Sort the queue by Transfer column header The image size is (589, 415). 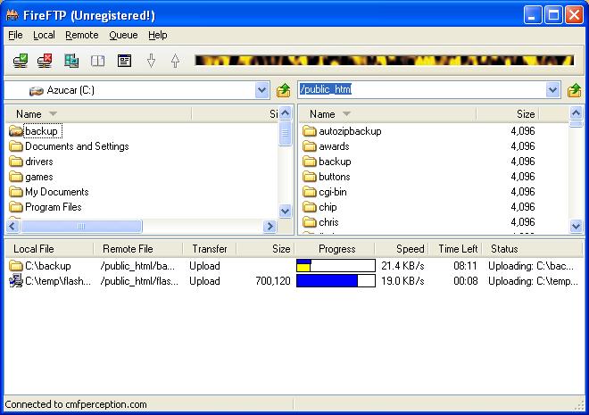point(209,249)
